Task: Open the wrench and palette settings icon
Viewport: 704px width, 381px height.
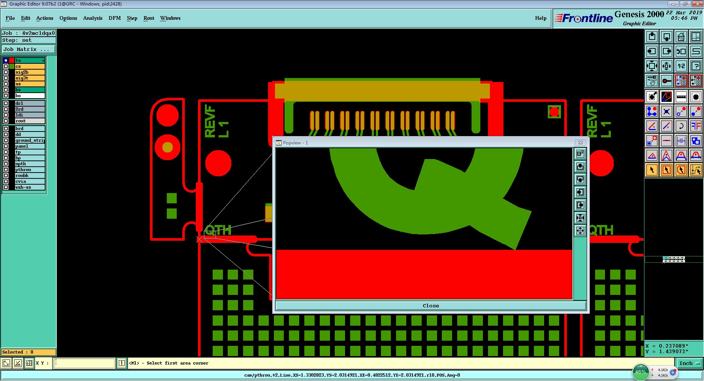Action: click(x=652, y=81)
